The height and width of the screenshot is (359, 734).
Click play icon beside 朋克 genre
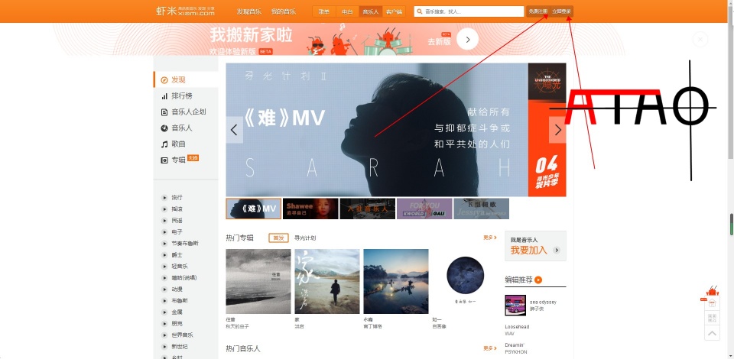click(164, 323)
